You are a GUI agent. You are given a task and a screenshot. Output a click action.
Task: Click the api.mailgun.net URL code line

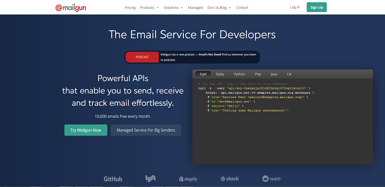260,93
